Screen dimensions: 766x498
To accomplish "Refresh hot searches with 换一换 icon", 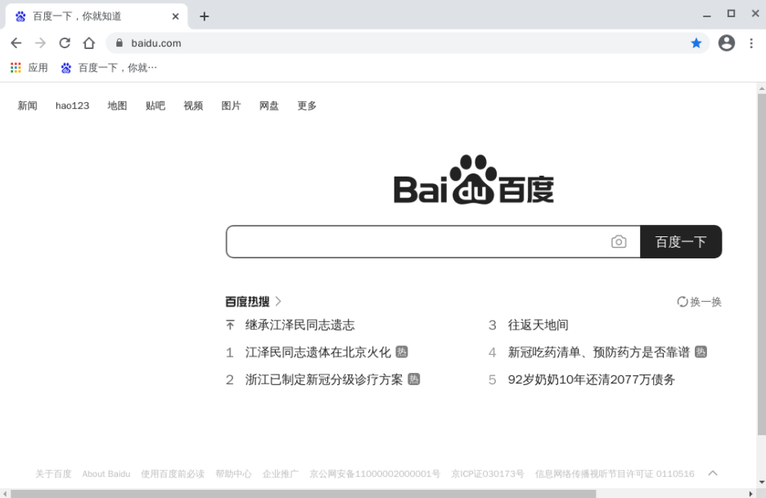I will [x=683, y=302].
